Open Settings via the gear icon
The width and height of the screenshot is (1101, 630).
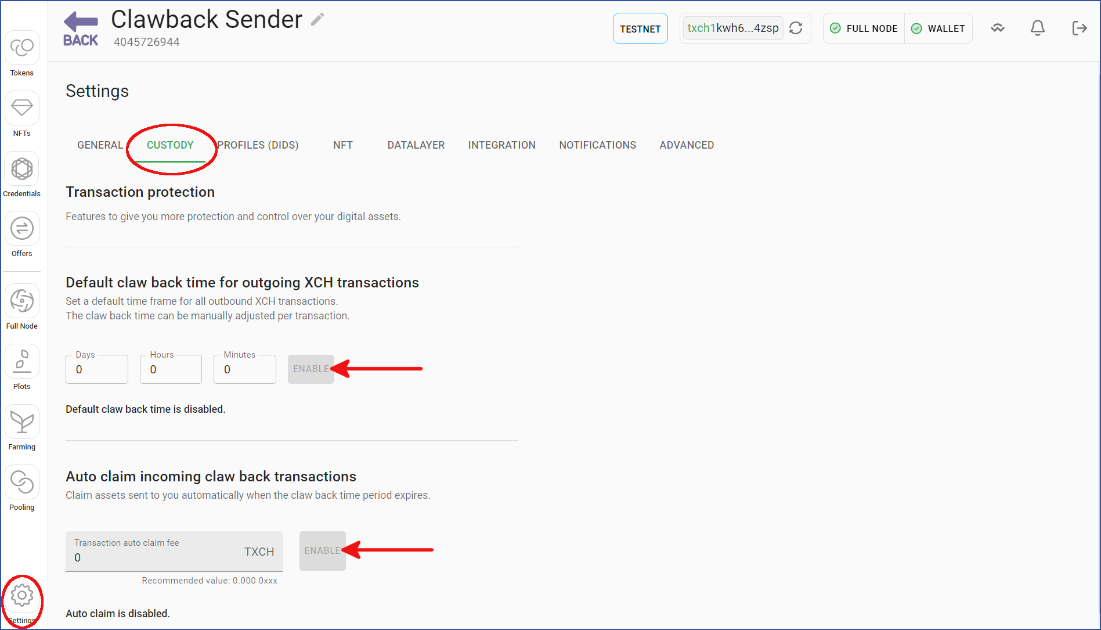click(22, 595)
